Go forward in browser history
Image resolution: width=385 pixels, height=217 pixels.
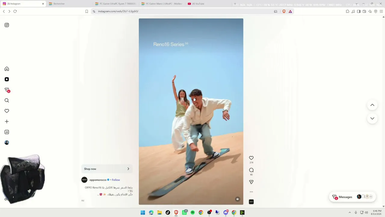(x=9, y=11)
